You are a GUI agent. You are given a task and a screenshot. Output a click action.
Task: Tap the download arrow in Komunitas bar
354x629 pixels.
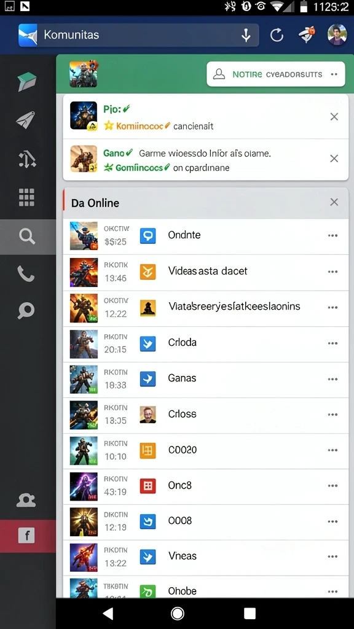246,35
